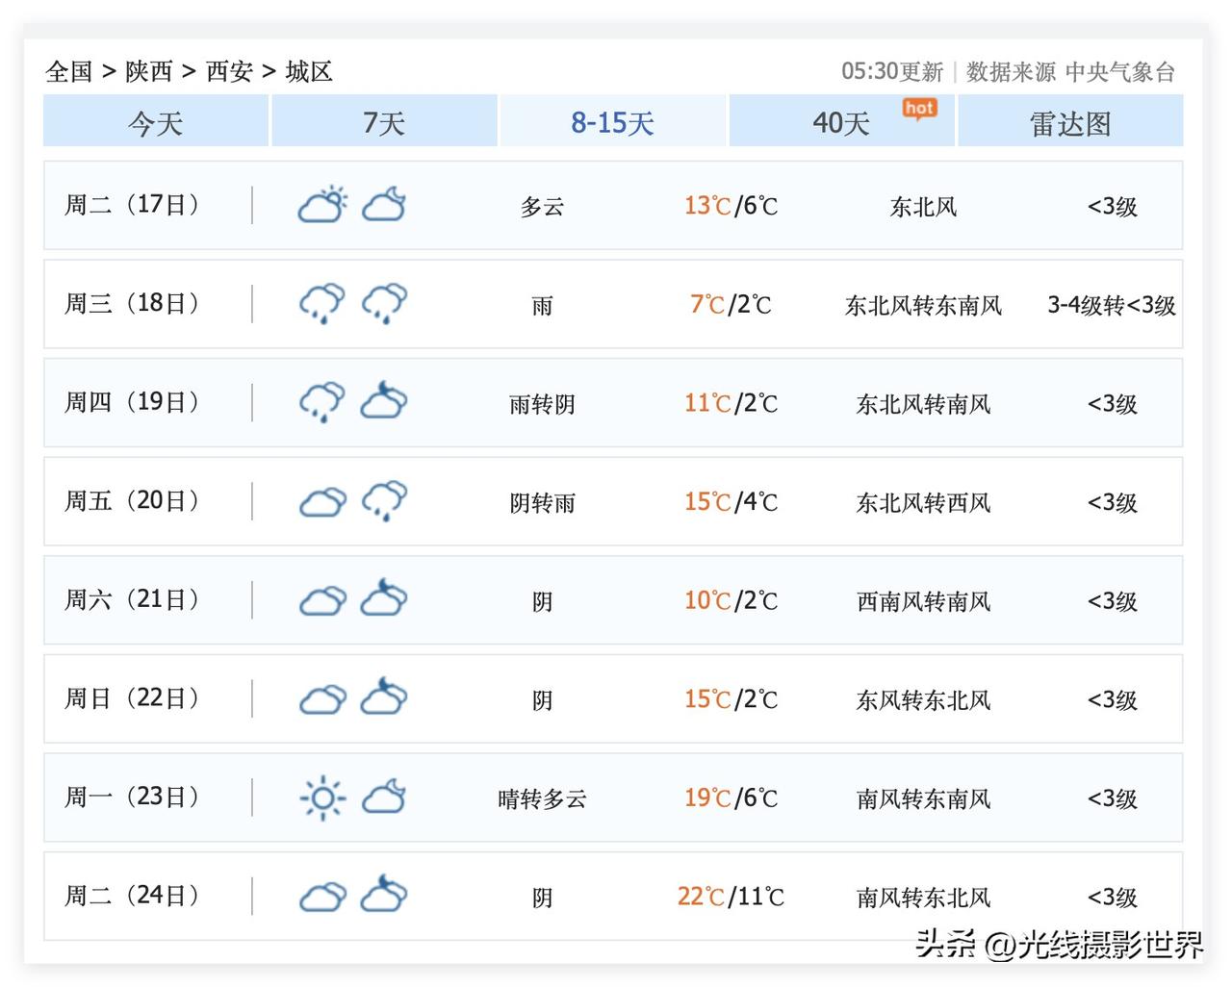
Task: Click the 南风转东北风 wind direction
Action: 923,898
